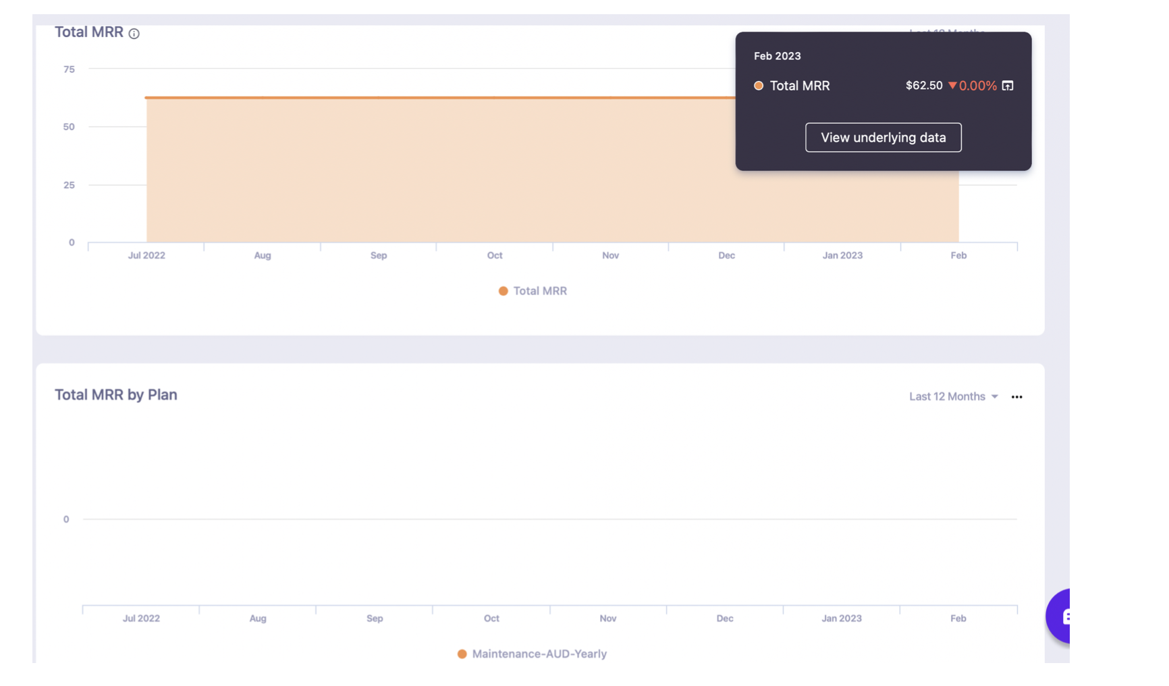Viewport: 1169px width, 686px height.
Task: Click the Oct axis label on plan chart
Action: click(491, 618)
